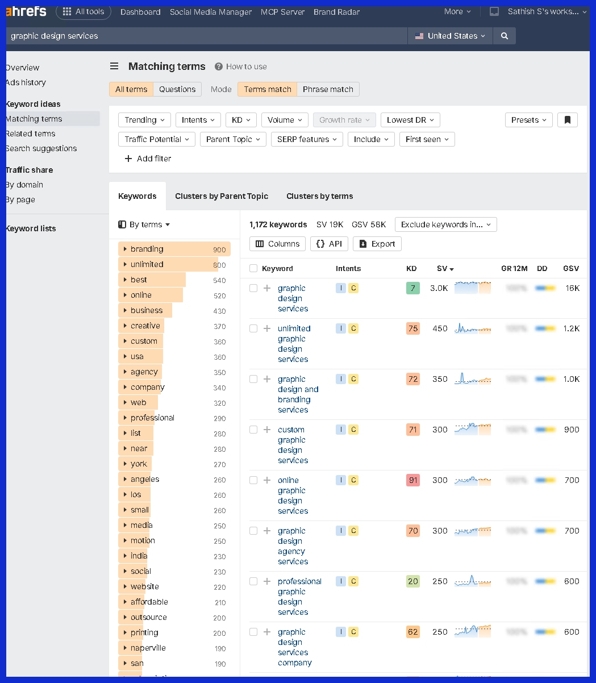The height and width of the screenshot is (683, 596).
Task: Tick checkbox beside unlimited graphic design services
Action: (x=253, y=328)
